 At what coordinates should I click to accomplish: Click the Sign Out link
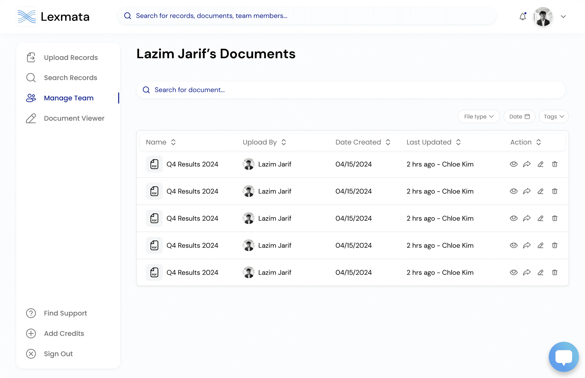pyautogui.click(x=58, y=354)
